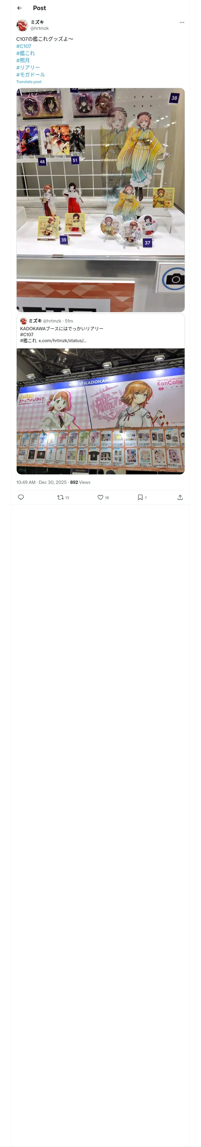Open the quoted post's small avatar
The height and width of the screenshot is (1147, 201).
coord(24,321)
